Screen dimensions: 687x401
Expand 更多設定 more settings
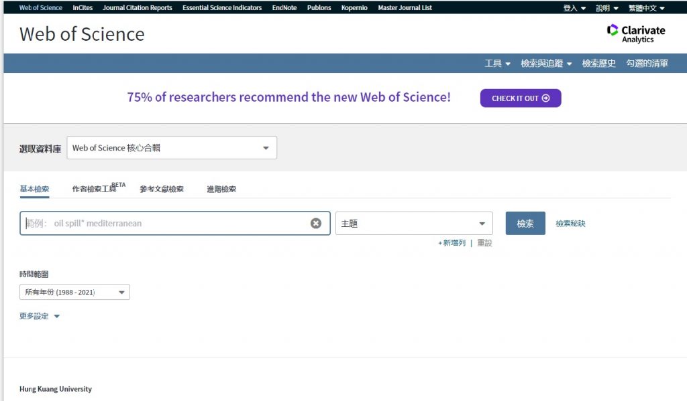[x=40, y=316]
